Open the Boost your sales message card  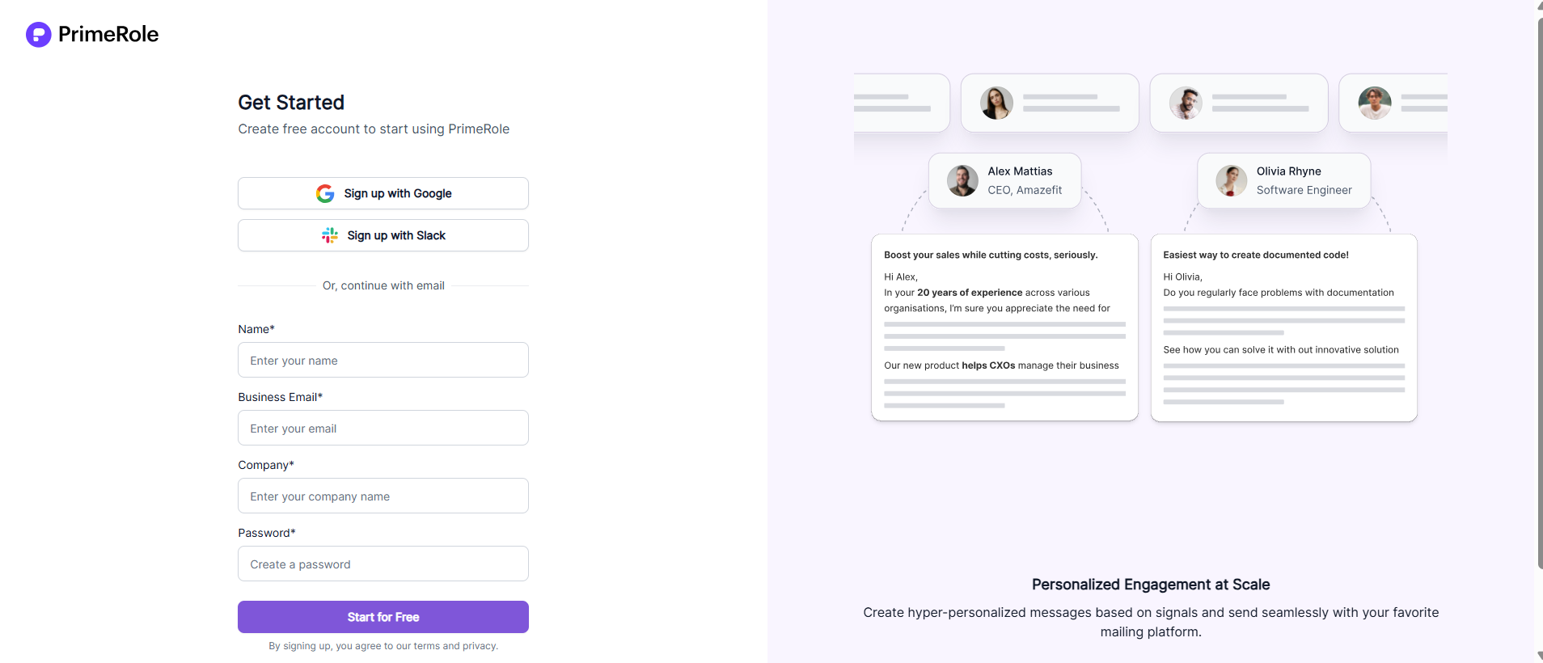[1004, 327]
